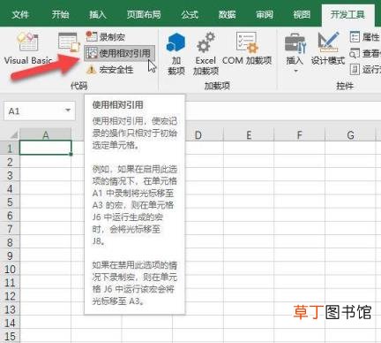This screenshot has width=381, height=343.
Task: Select row 3 header
Action: click(x=10, y=175)
